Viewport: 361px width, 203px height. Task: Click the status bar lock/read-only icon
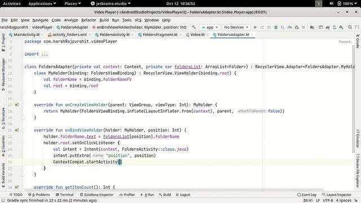click(x=356, y=200)
